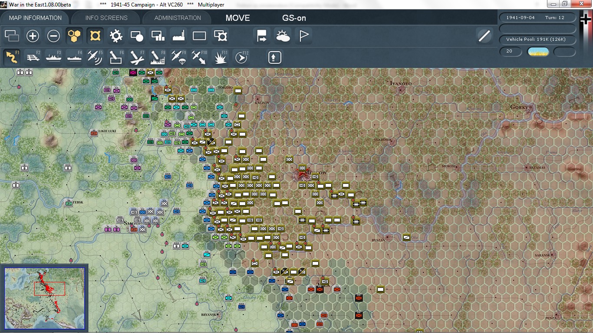Open the weather sun-and-cloud icon
The height and width of the screenshot is (333, 593).
coord(283,36)
